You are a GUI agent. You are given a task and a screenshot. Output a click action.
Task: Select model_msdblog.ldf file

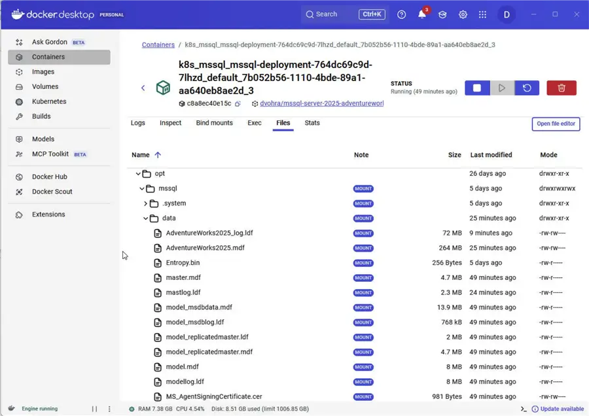tap(195, 322)
